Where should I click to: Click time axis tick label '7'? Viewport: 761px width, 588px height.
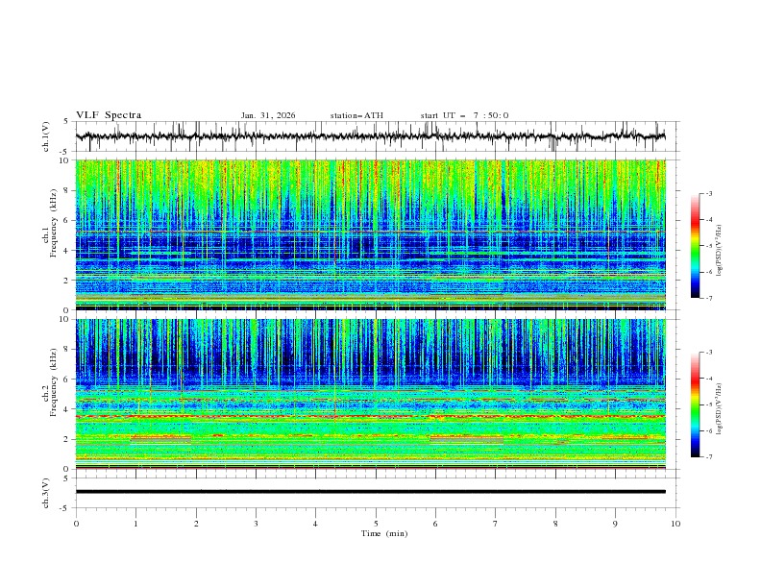(x=496, y=524)
